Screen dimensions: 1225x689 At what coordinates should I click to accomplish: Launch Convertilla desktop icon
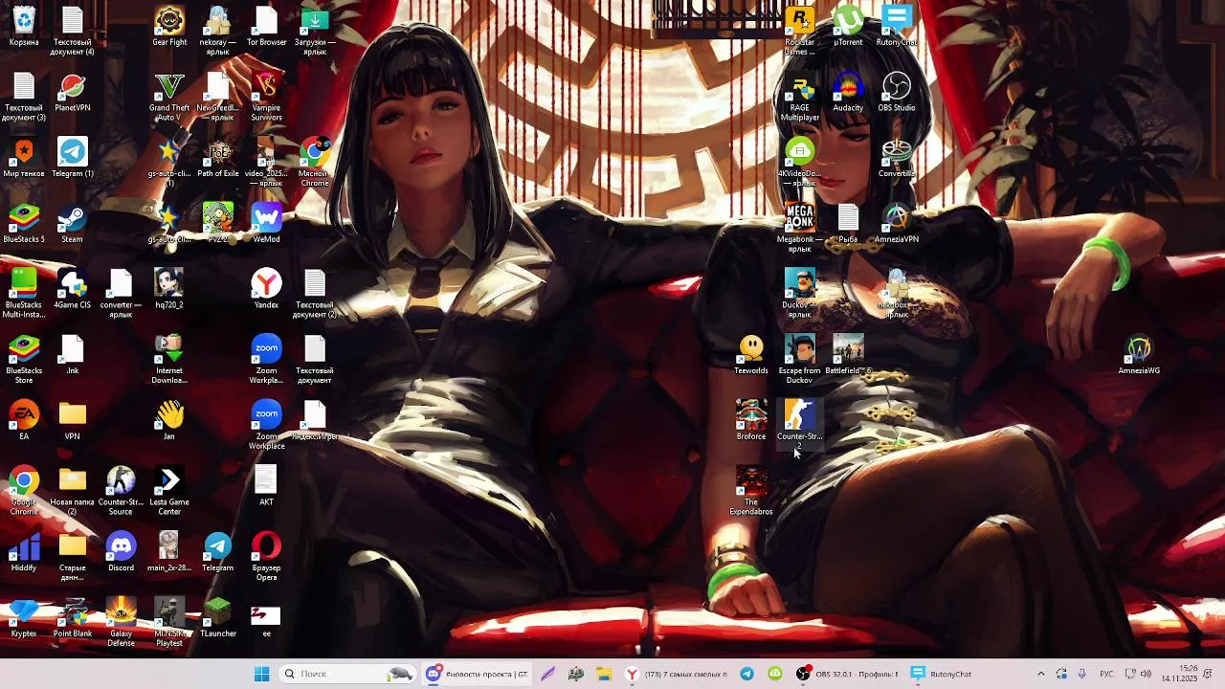[x=897, y=158]
